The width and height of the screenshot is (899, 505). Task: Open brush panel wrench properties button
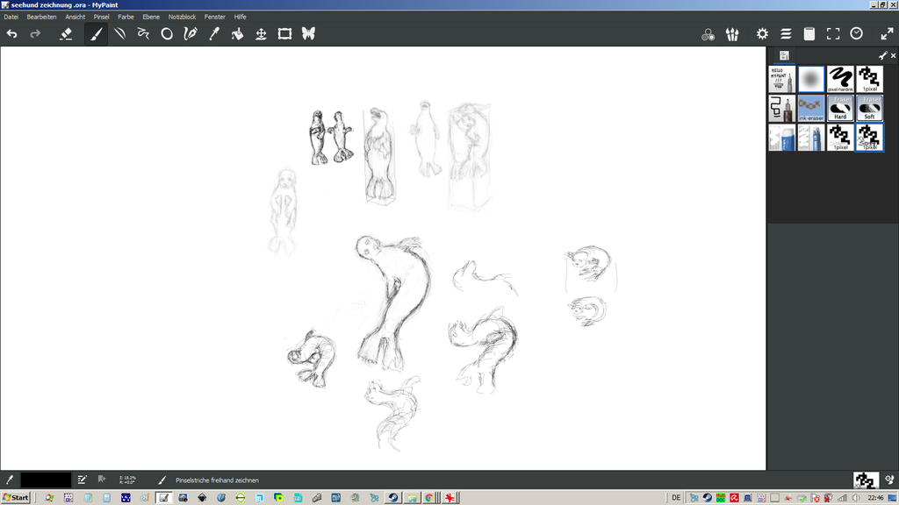pos(882,55)
